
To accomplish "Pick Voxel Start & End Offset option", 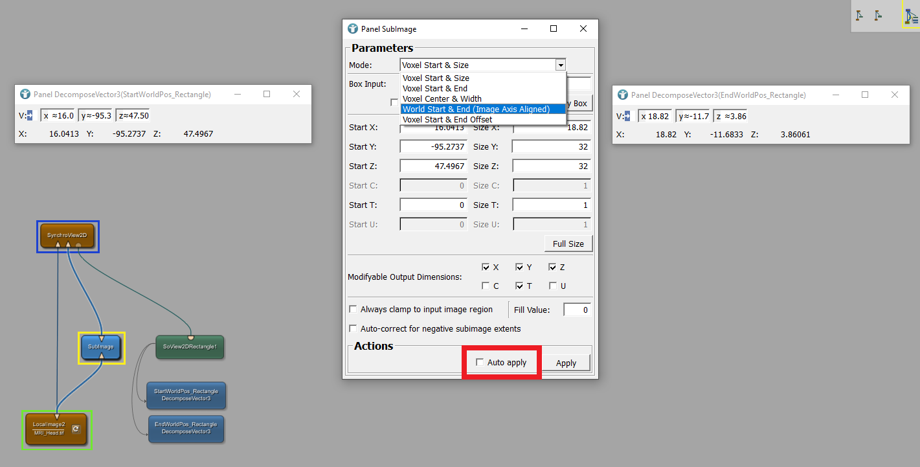I will 447,119.
